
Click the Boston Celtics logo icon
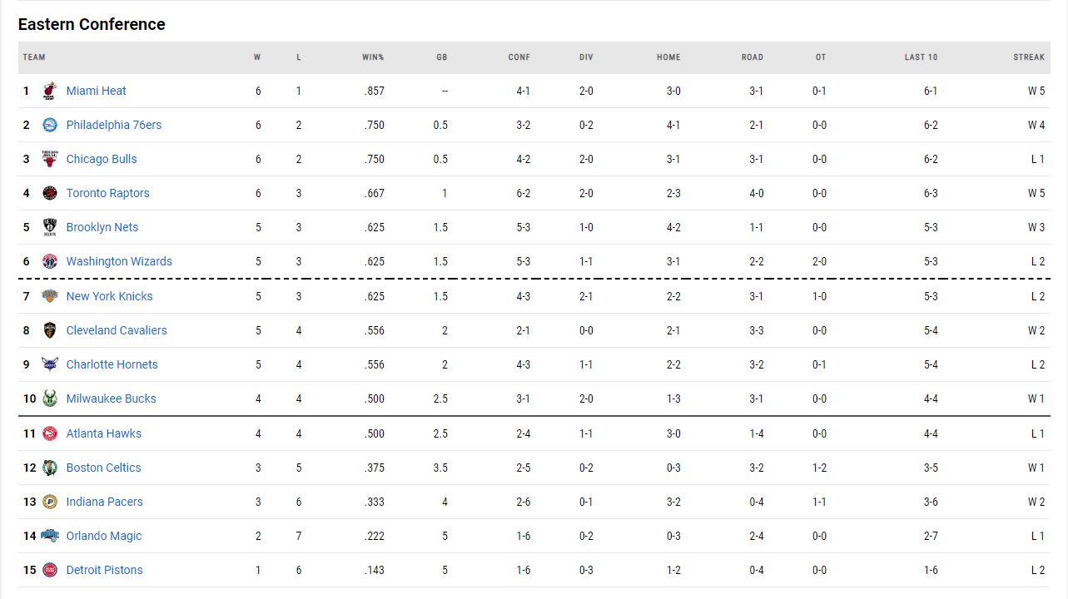(x=50, y=468)
